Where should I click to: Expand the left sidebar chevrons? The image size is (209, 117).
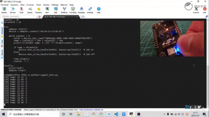tap(2, 23)
